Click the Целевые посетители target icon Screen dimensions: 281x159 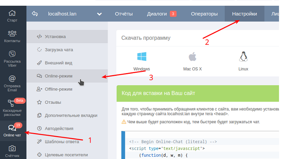click(x=39, y=155)
